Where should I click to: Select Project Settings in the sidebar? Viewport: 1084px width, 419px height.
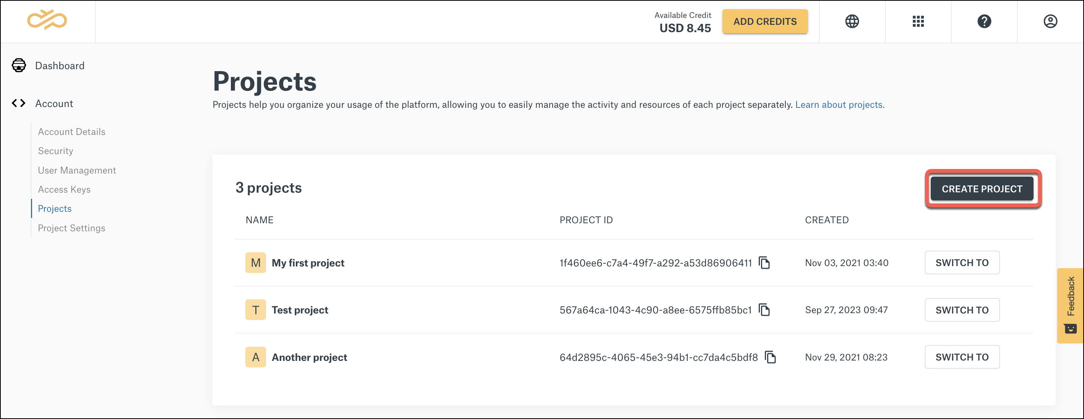point(71,227)
